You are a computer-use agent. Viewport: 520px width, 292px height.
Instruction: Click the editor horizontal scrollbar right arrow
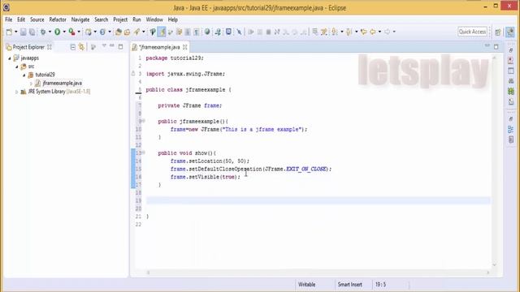[488, 273]
